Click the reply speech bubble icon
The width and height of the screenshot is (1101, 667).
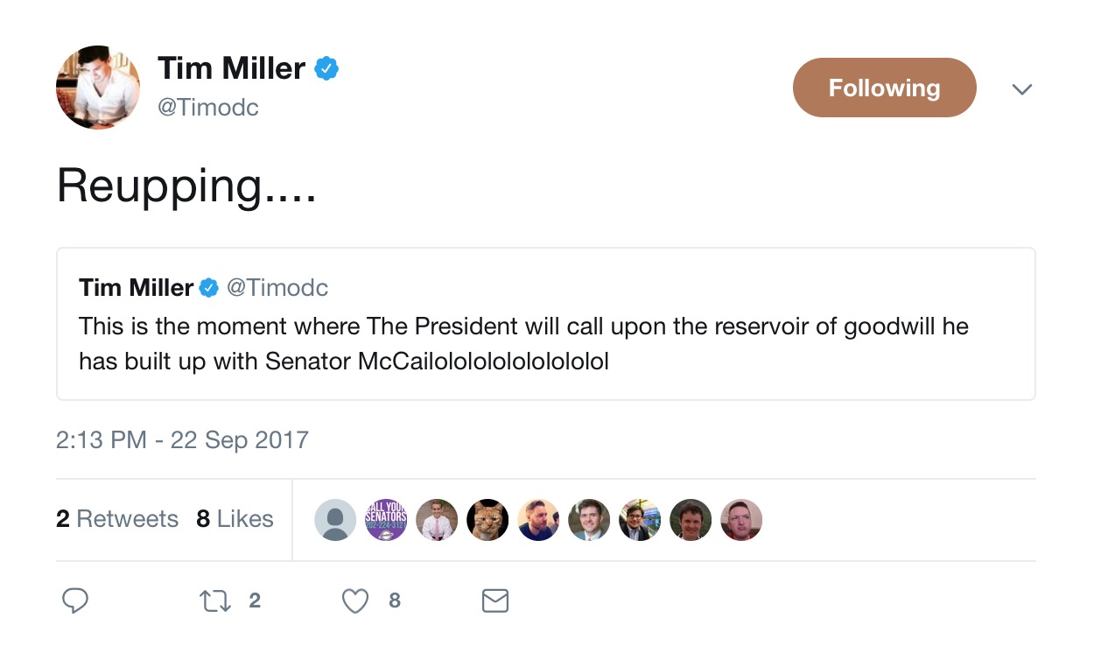75,600
